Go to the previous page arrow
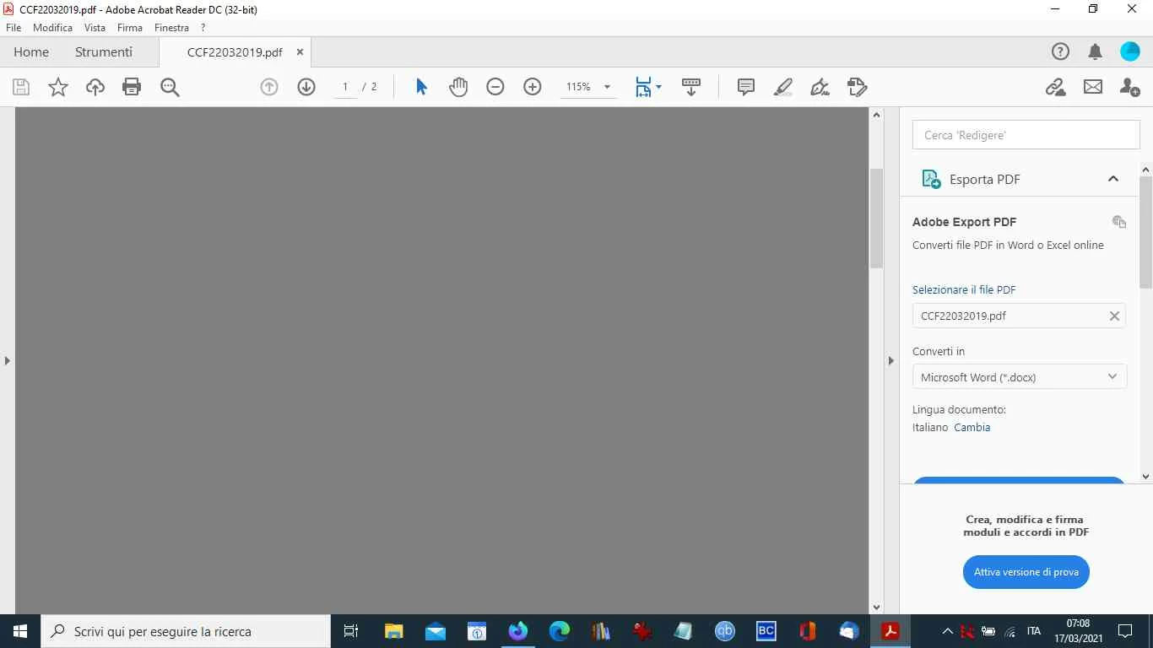The width and height of the screenshot is (1153, 648). tap(269, 87)
